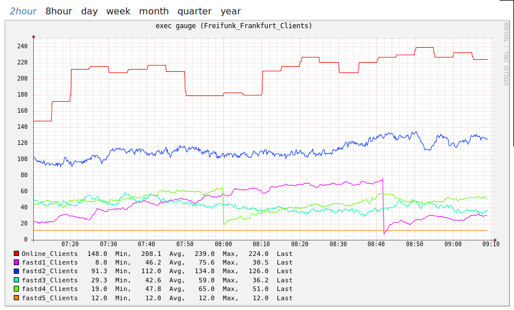
Task: Open the quarter graph view
Action: click(194, 12)
